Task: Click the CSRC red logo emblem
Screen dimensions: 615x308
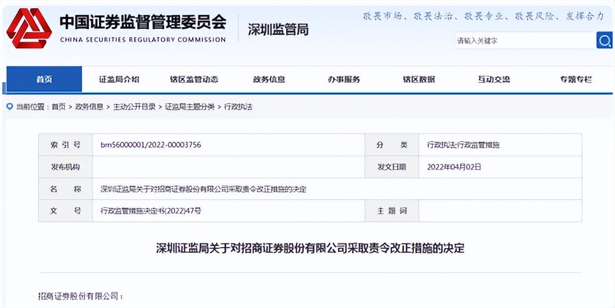Action: click(29, 28)
